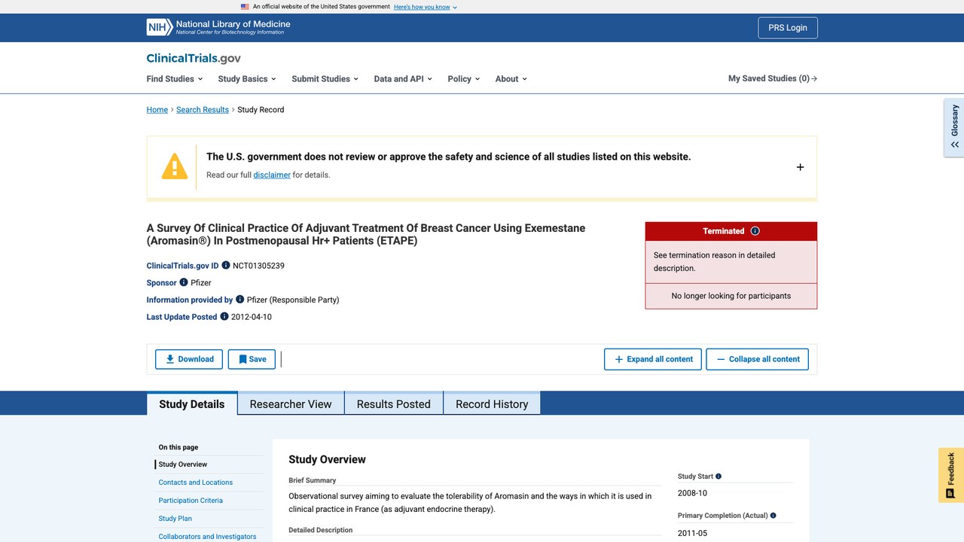Save this study with the Save button
964x542 pixels.
click(x=252, y=359)
